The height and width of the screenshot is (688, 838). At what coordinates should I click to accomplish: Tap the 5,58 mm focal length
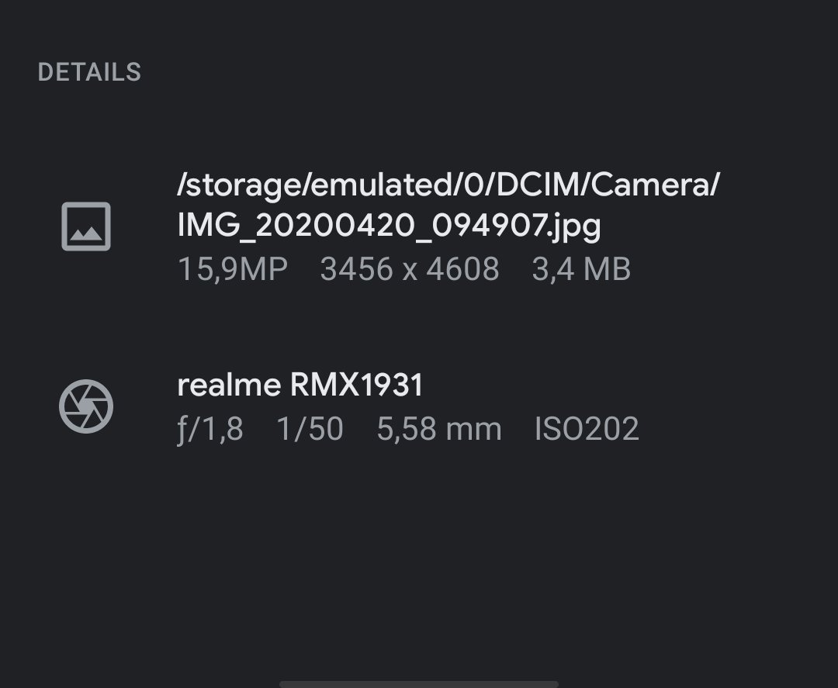click(x=439, y=429)
